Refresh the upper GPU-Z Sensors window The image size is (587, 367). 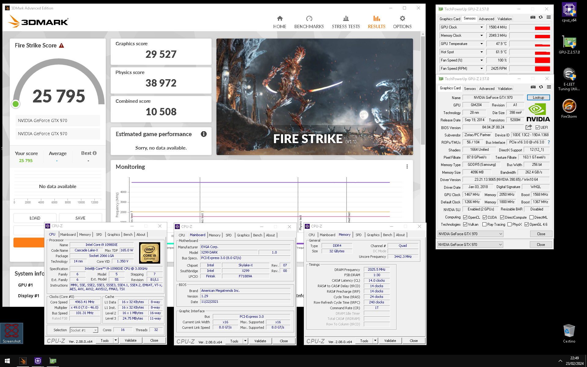tap(541, 17)
